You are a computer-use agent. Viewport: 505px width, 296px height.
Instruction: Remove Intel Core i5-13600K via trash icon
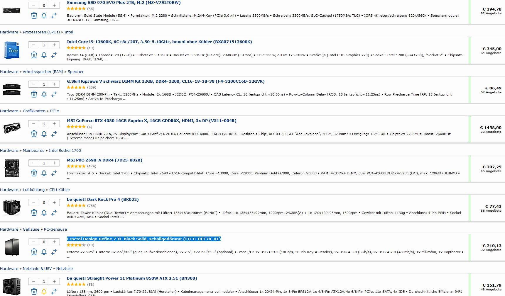pos(34,55)
